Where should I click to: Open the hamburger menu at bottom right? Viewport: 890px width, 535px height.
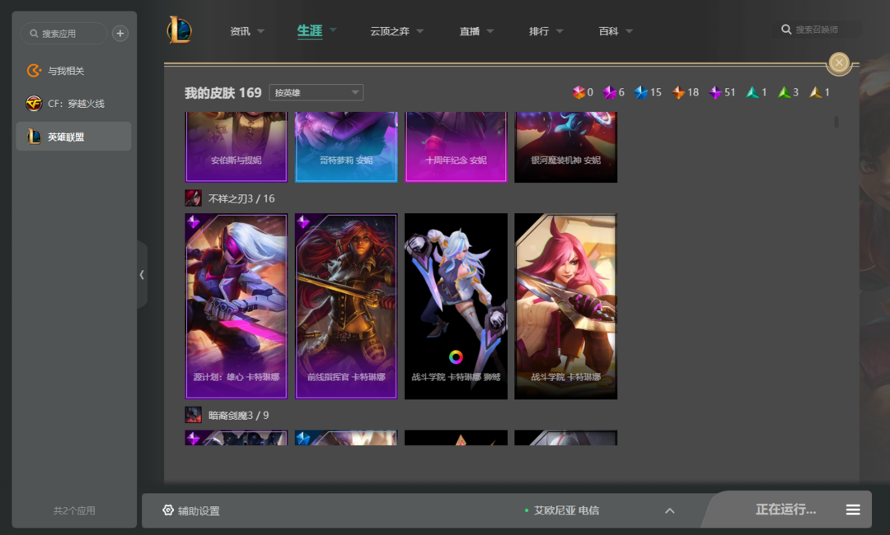point(853,510)
